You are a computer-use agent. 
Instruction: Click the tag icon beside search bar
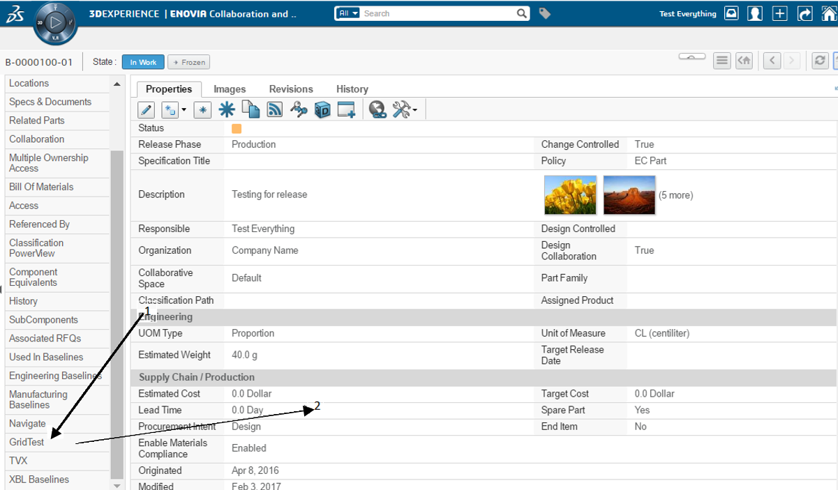click(545, 13)
